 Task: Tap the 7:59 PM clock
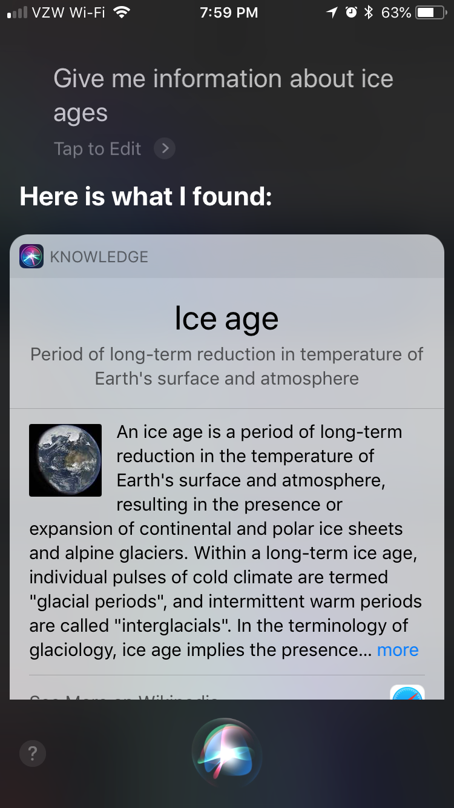pyautogui.click(x=228, y=12)
